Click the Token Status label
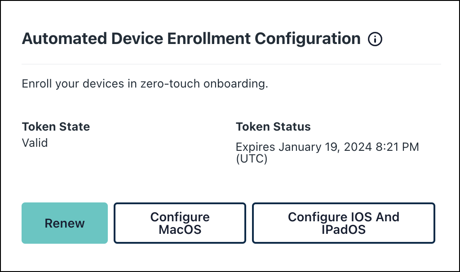The width and height of the screenshot is (460, 272). tap(273, 127)
